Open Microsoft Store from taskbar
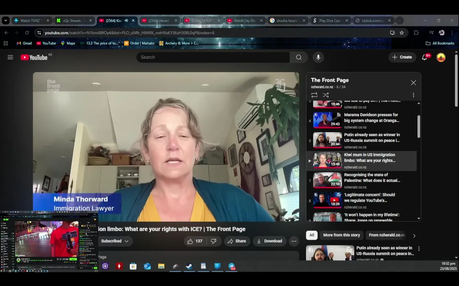The width and height of the screenshot is (459, 286). (x=133, y=266)
